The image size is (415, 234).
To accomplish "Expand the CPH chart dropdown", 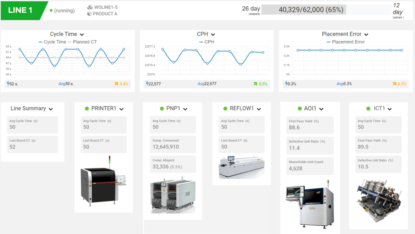I will pyautogui.click(x=213, y=35).
